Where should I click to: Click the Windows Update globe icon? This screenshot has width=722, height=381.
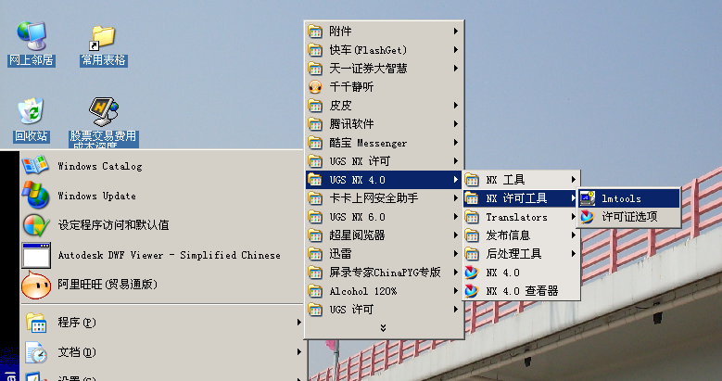[x=36, y=196]
